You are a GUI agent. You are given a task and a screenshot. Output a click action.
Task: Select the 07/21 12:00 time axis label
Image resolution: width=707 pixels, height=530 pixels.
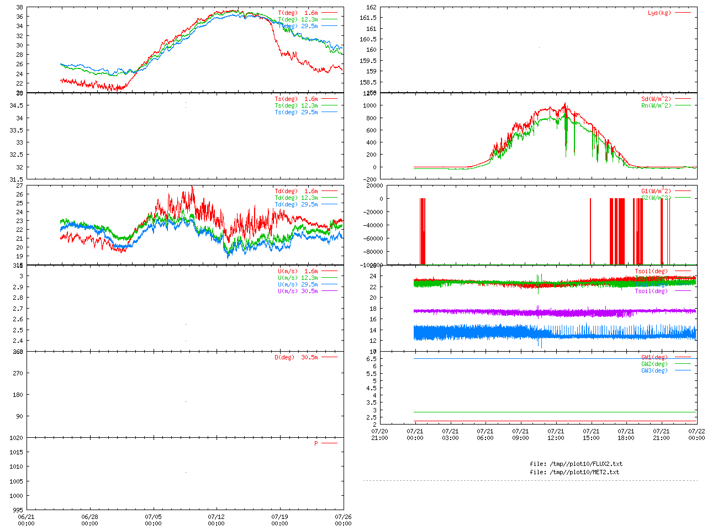click(x=556, y=434)
